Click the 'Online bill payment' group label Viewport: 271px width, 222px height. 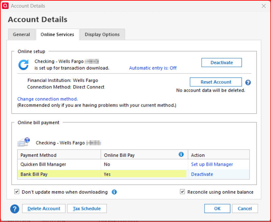38,122
